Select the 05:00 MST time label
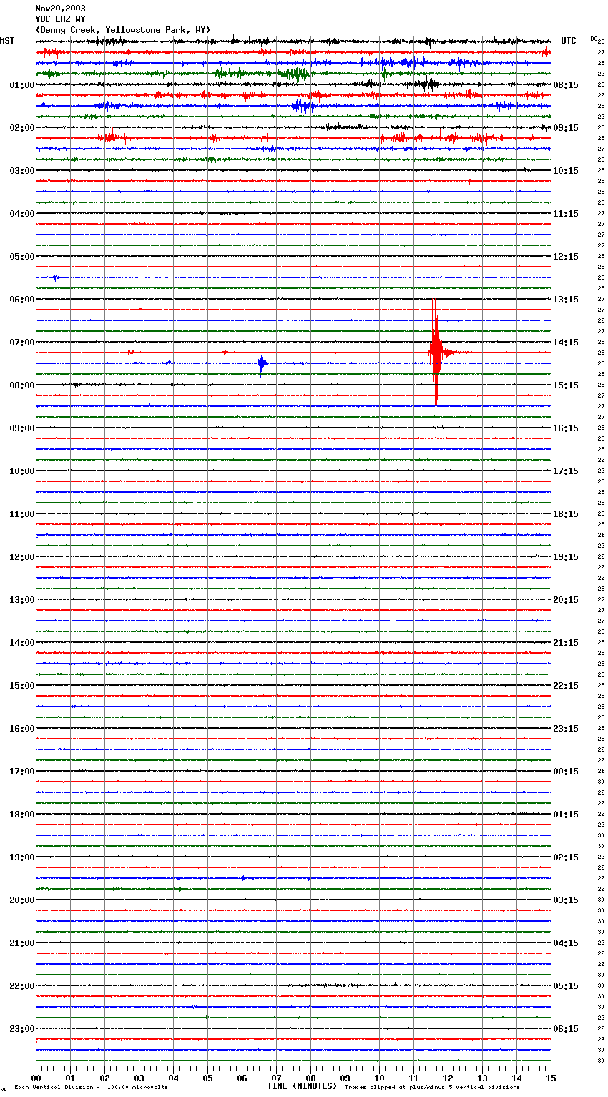Viewport: 608px width, 1097px height. coord(22,257)
